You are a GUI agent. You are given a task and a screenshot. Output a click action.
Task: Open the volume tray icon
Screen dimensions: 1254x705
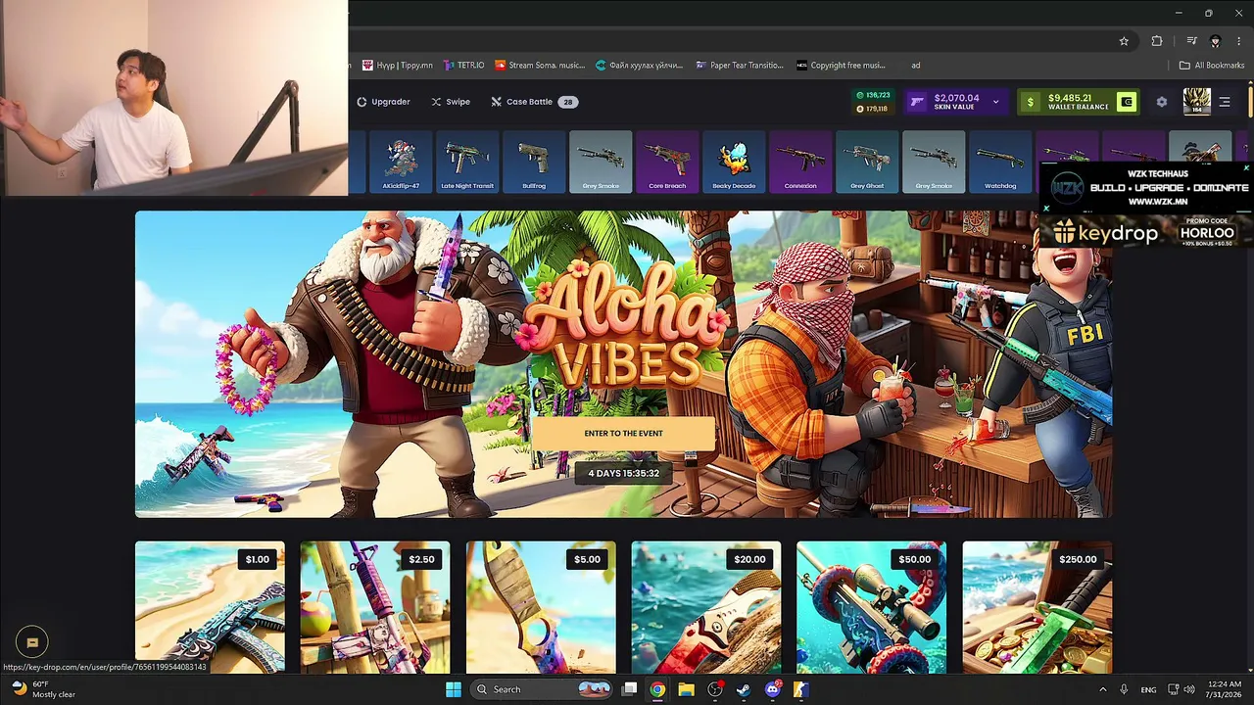(x=1188, y=689)
